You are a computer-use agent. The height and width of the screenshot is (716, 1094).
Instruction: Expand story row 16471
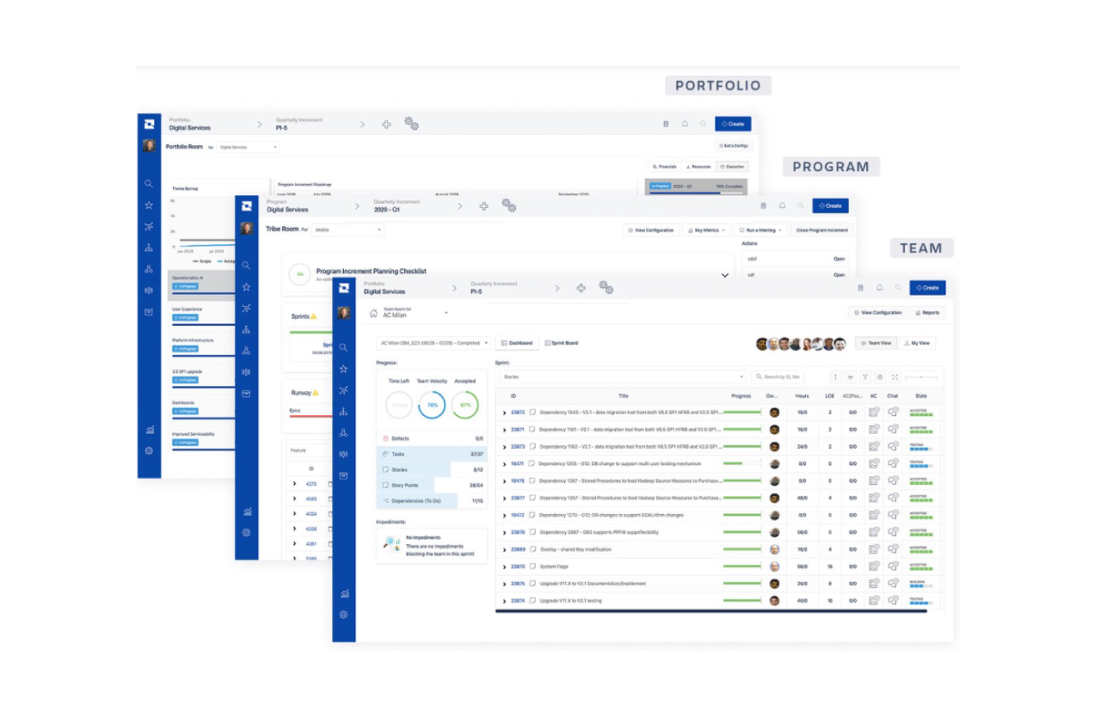coord(505,464)
